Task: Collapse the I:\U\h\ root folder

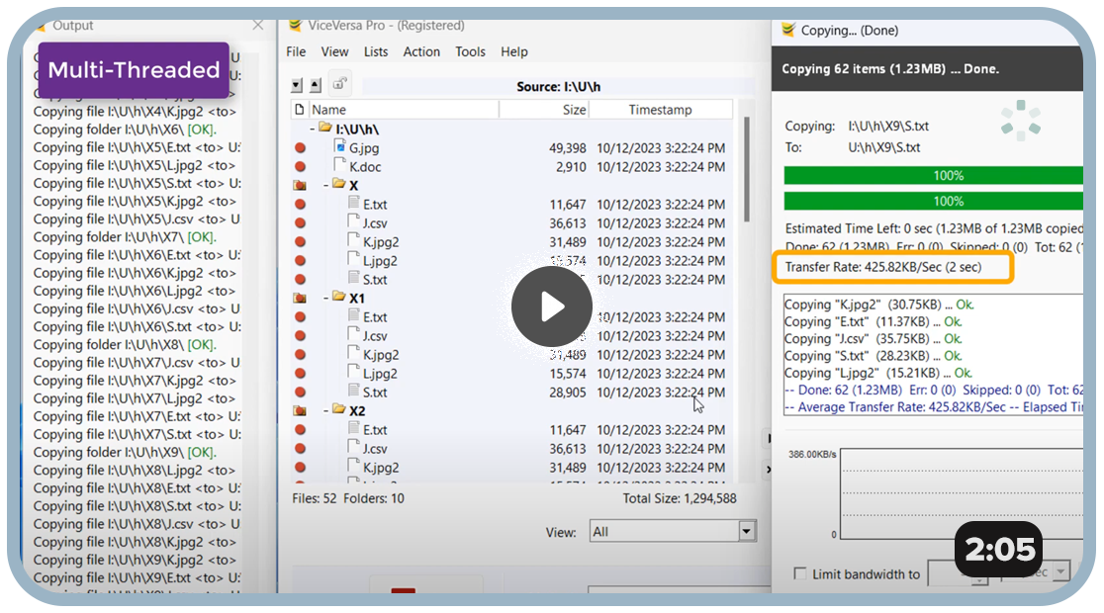Action: 312,129
